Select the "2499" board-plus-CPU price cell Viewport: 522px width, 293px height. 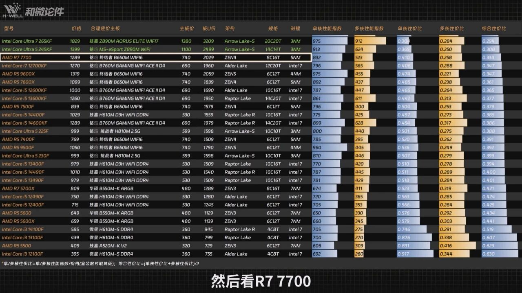(x=208, y=49)
